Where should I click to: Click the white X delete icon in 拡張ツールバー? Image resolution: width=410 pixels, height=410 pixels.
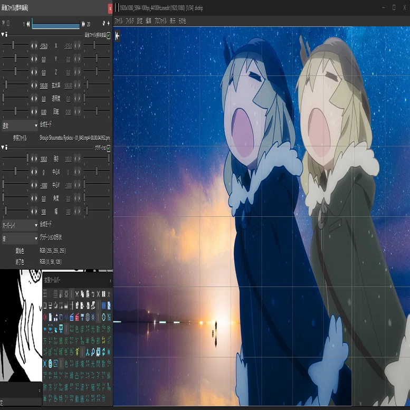point(98,294)
